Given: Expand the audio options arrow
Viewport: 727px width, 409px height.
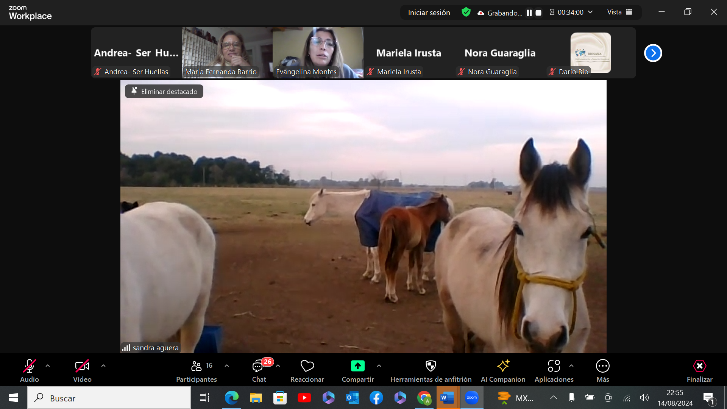Looking at the screenshot, I should tap(48, 366).
